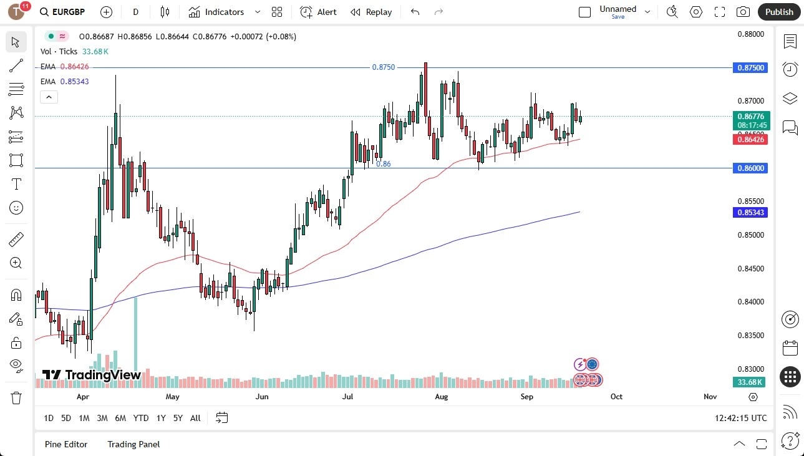Viewport: 804px width, 456px height.
Task: Activate the chart Zoom tool
Action: point(16,263)
